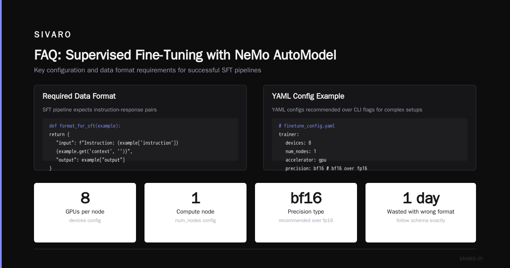
Task: Click the large 'bf16' statistic value
Action: coord(306,198)
